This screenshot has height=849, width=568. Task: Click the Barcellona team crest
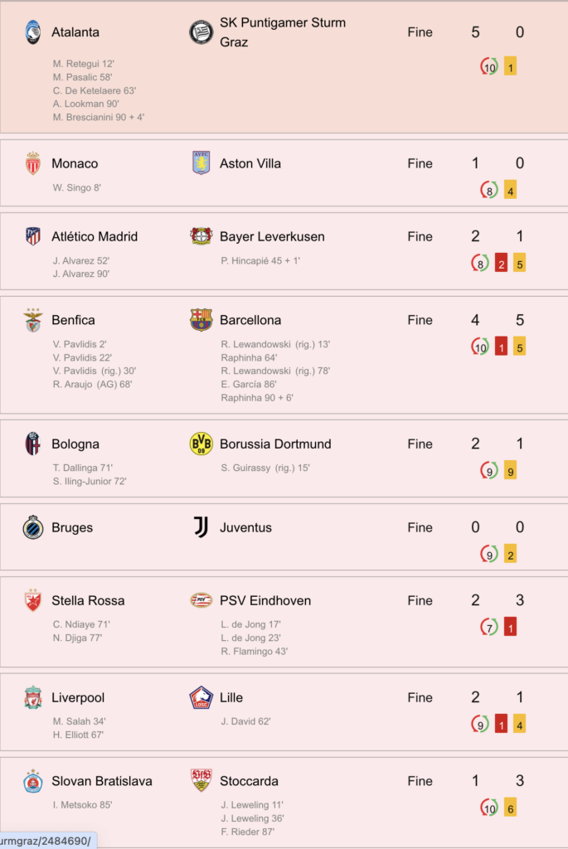[201, 319]
